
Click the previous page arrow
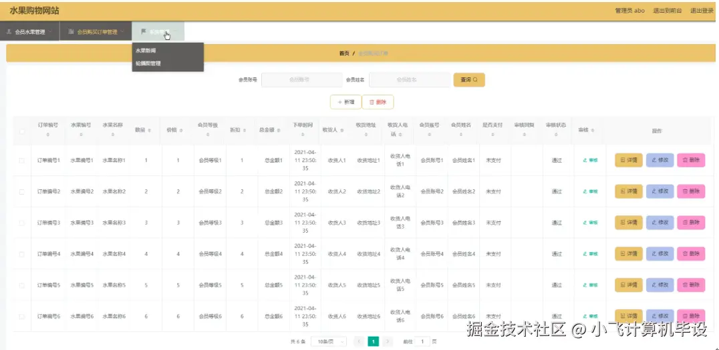(x=359, y=341)
